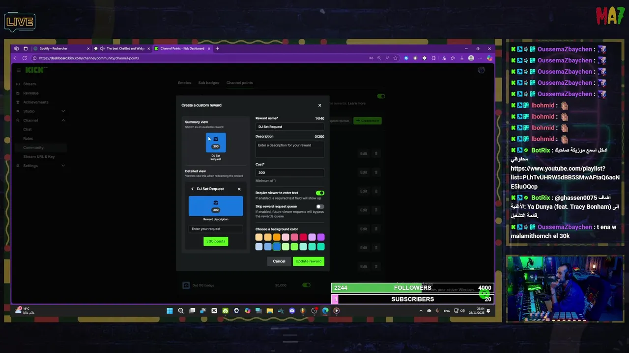Open Stream URL & Key in sidebar

39,156
